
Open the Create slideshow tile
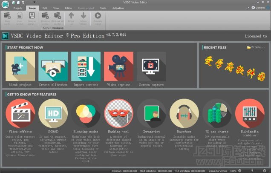tap(53, 66)
